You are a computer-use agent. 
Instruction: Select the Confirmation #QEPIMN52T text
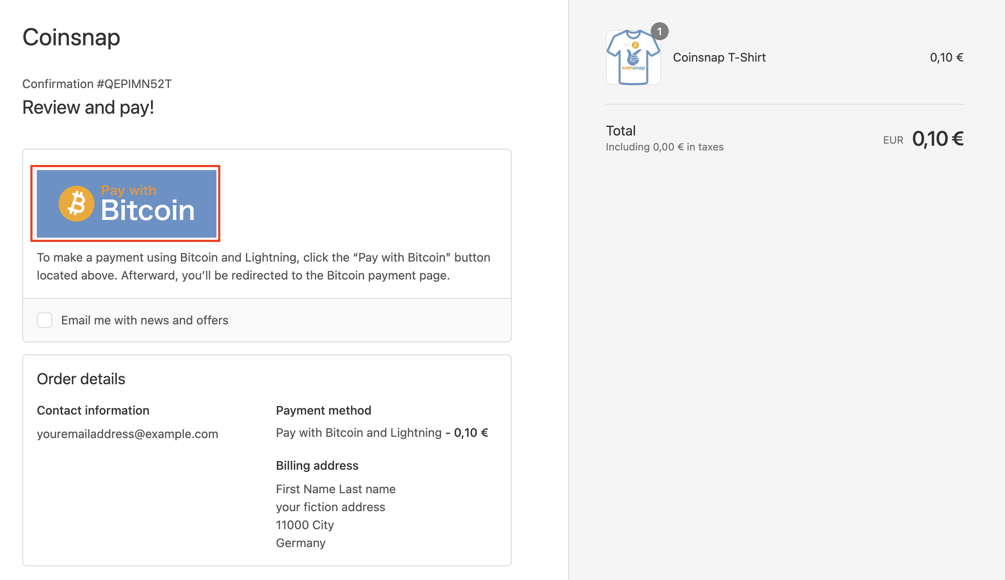point(97,84)
